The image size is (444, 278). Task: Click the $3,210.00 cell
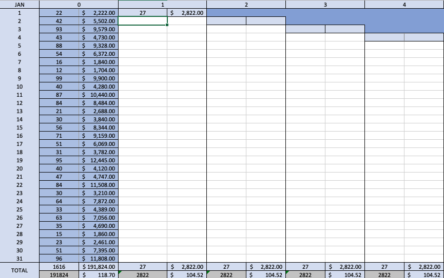[x=99, y=193]
